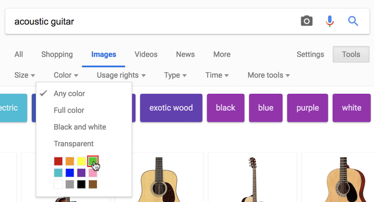Viewport: 374px width, 202px height.
Task: Select Black and white option
Action: (79, 127)
